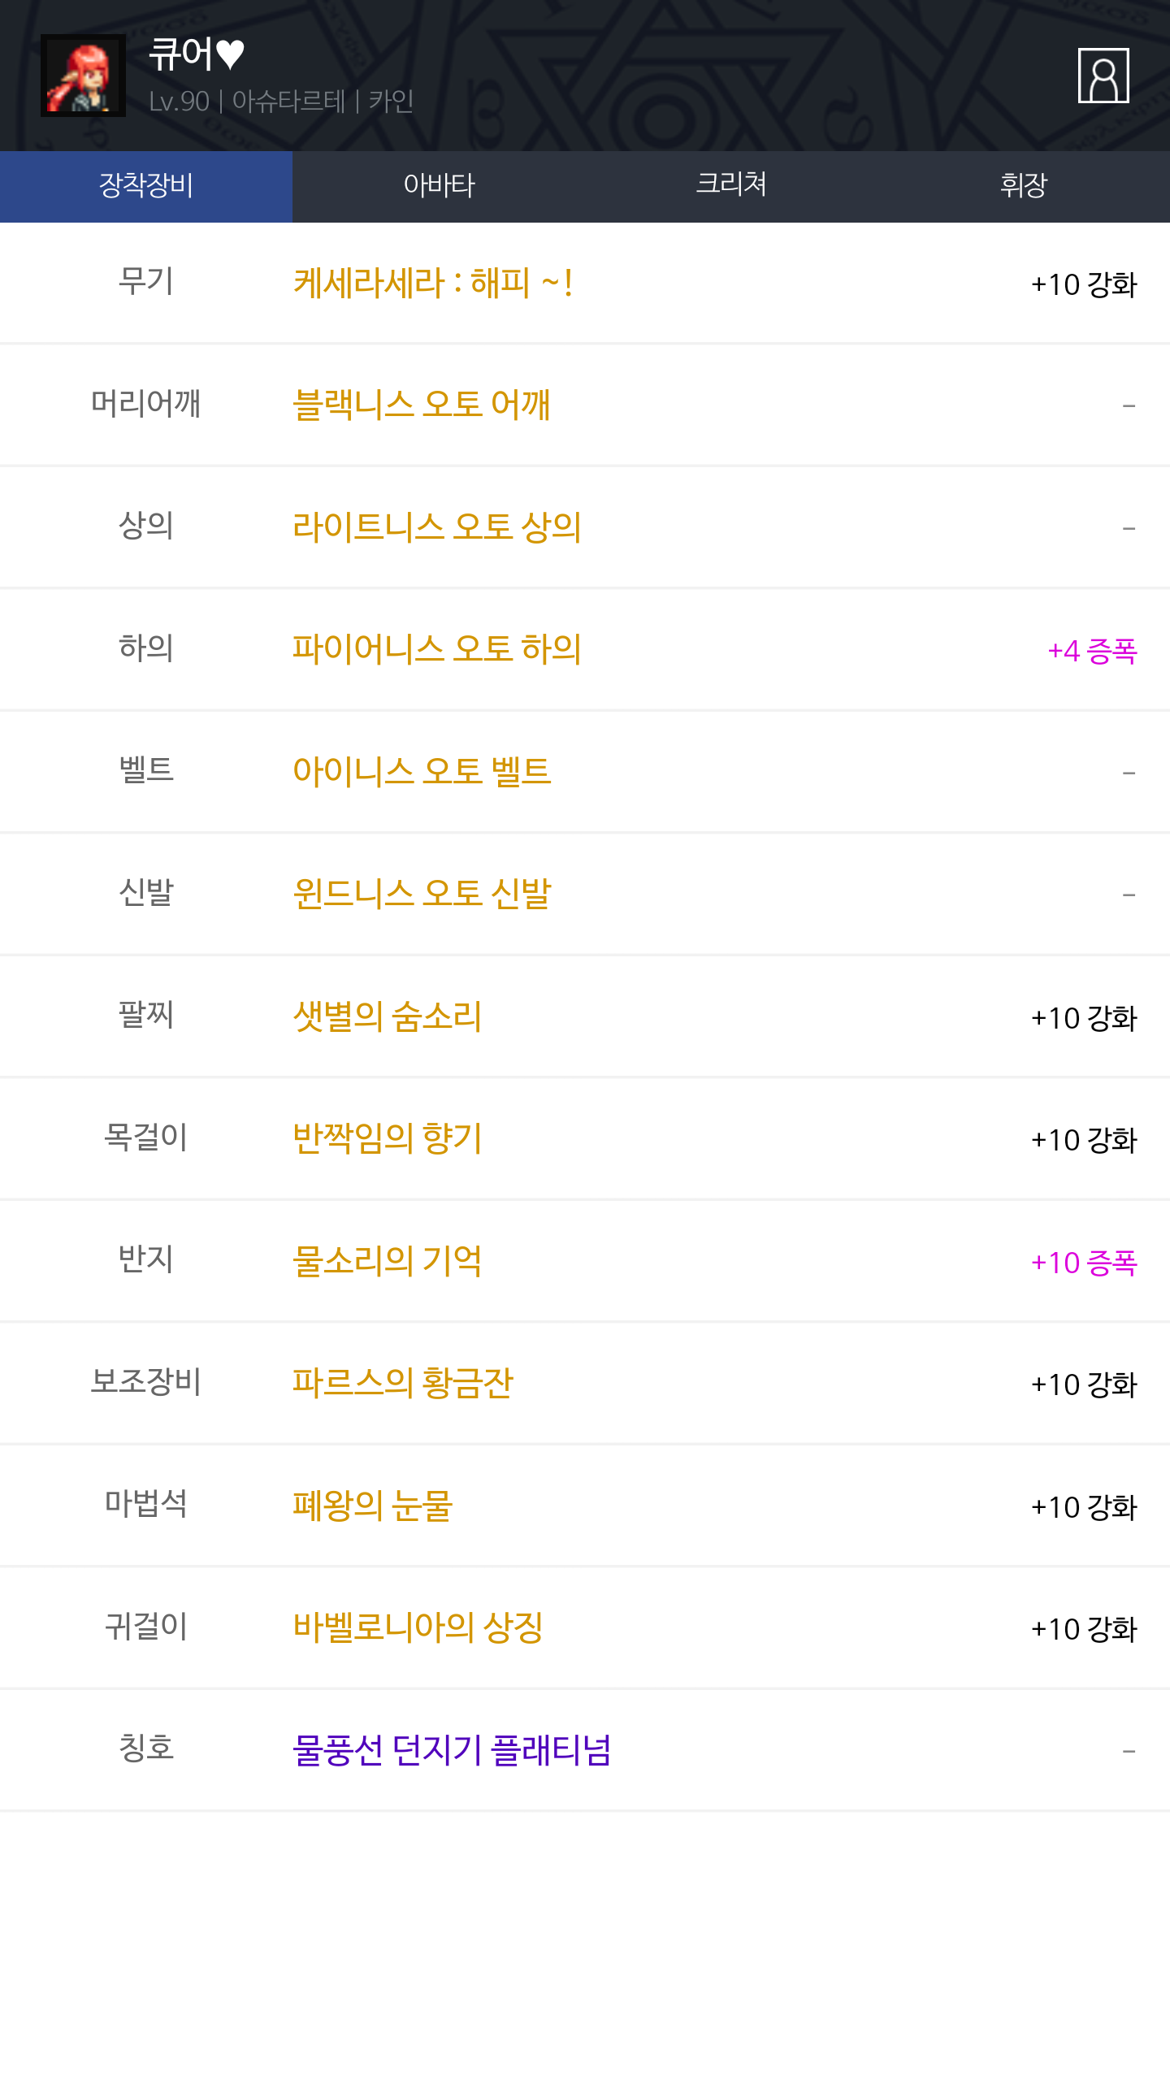The height and width of the screenshot is (2080, 1170).
Task: Select ring 물소리의 기억
Action: [388, 1261]
